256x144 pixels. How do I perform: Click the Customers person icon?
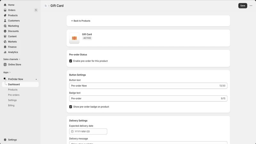5,20
